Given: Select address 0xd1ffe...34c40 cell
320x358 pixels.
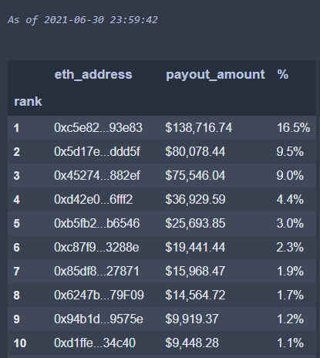Looking at the screenshot, I should tap(95, 343).
